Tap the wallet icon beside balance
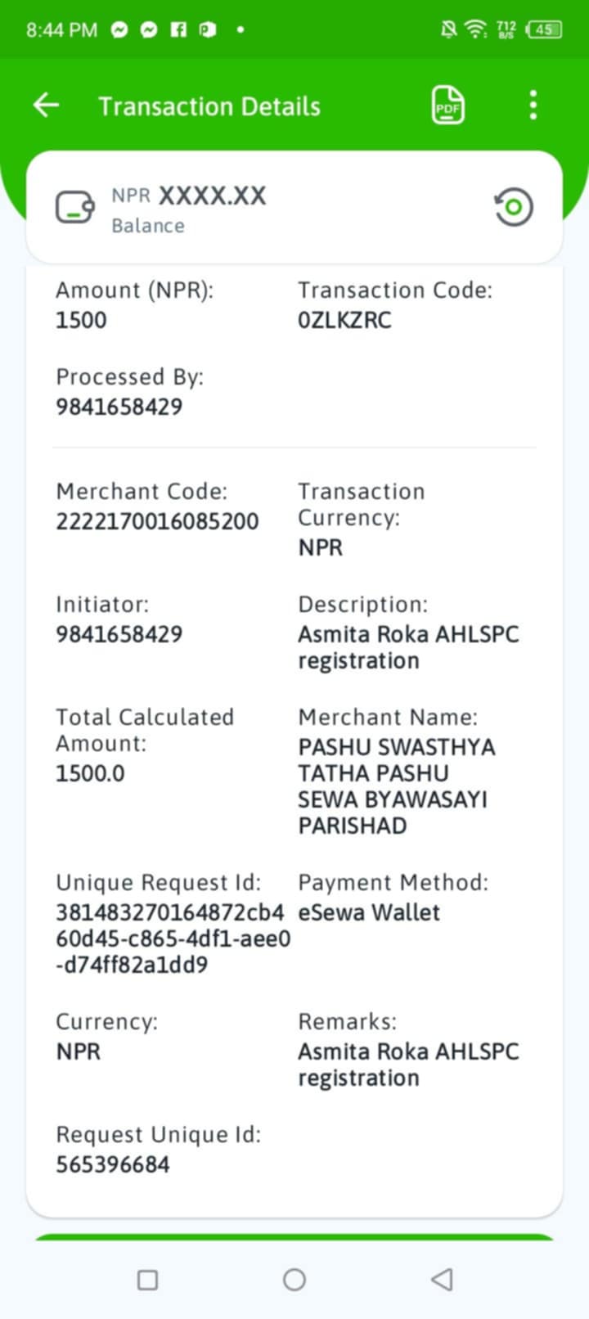 coord(74,207)
